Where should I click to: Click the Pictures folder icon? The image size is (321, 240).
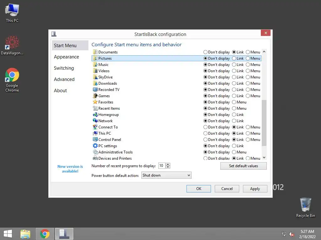click(x=95, y=58)
